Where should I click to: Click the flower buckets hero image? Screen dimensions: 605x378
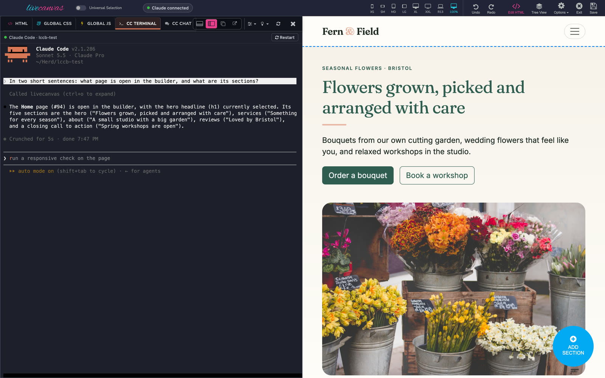(x=453, y=289)
